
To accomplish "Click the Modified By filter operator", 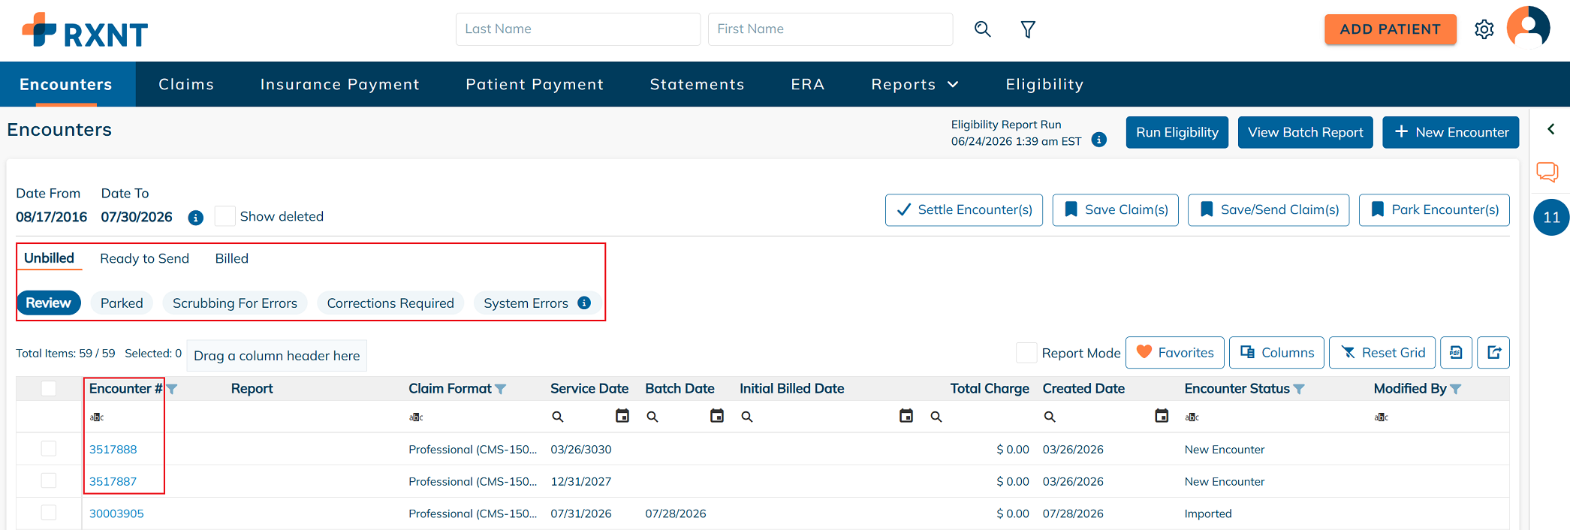I will point(1382,417).
